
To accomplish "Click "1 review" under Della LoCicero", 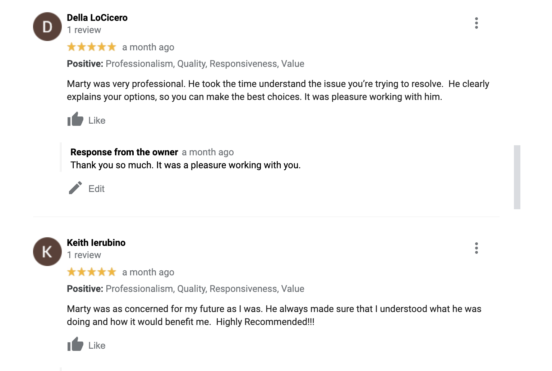I will coord(84,30).
